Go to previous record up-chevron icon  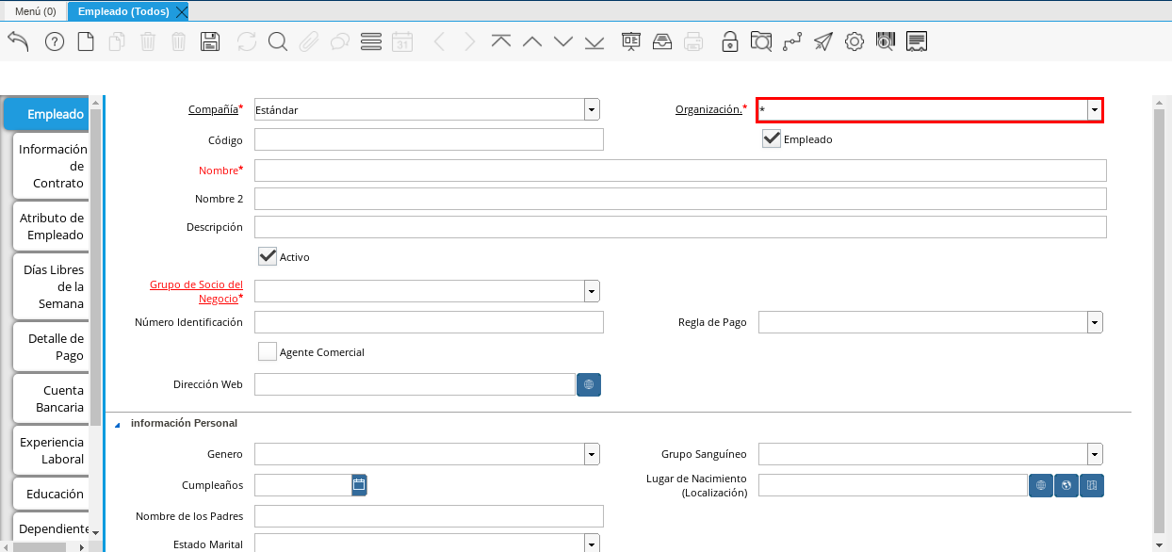click(532, 41)
